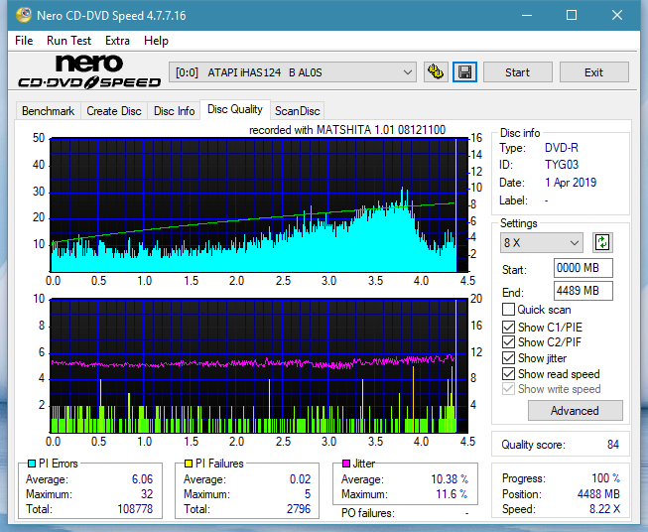Uncheck Show C1/PIE option
The height and width of the screenshot is (532, 648).
pyautogui.click(x=508, y=327)
